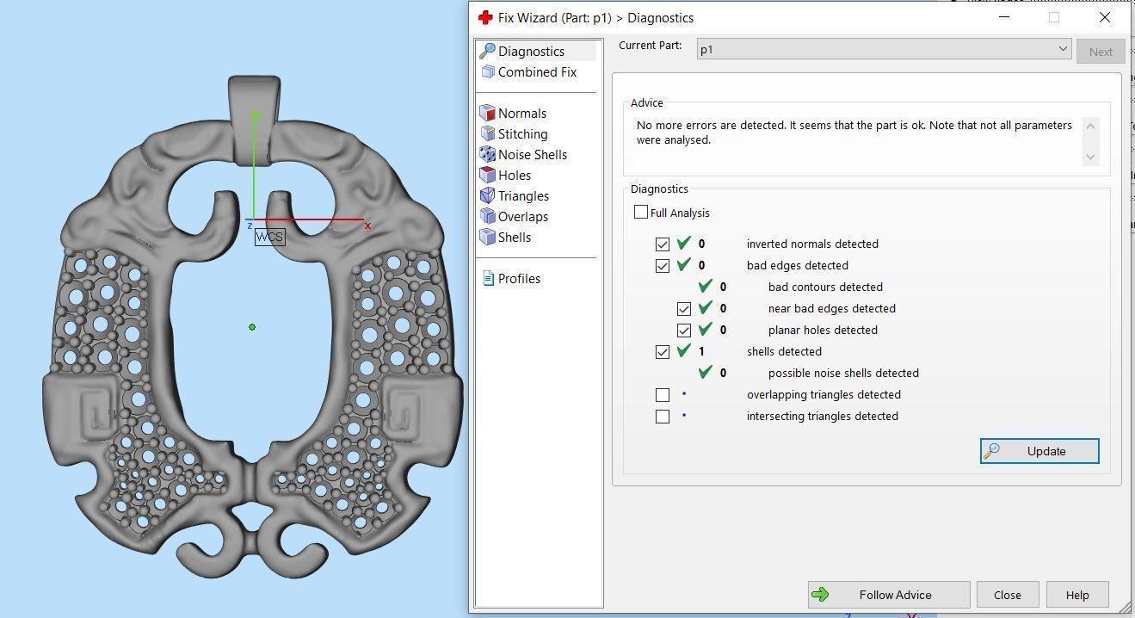Click the Holes cube icon
1135x618 pixels.
tap(488, 176)
